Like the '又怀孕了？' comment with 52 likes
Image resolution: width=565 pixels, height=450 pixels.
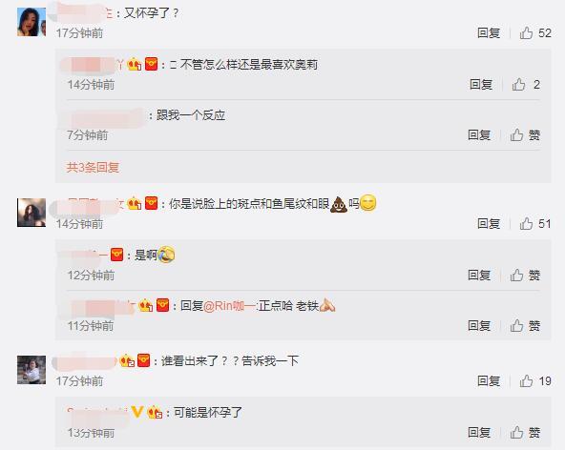[x=535, y=33]
